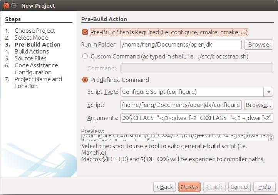Uncheck Pre-Build Step is Required checkbox
278x195 pixels.
pos(85,32)
